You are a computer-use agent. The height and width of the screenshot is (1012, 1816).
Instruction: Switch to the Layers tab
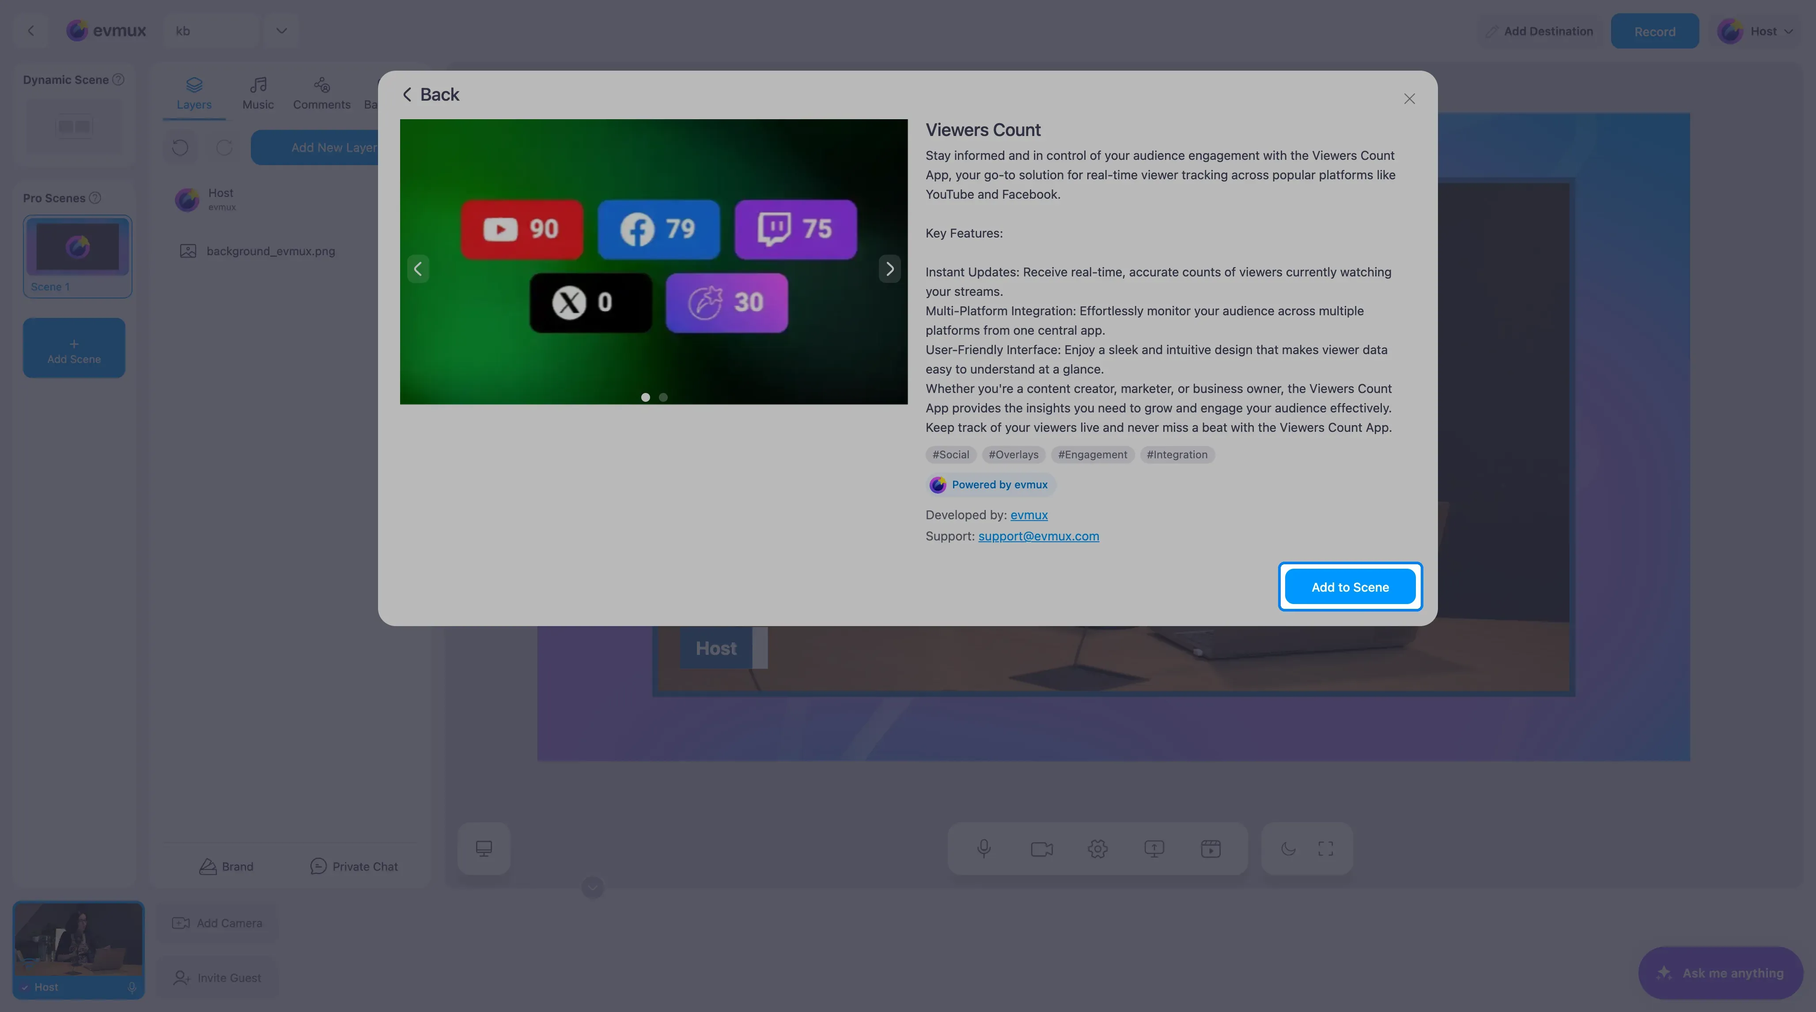pos(194,94)
